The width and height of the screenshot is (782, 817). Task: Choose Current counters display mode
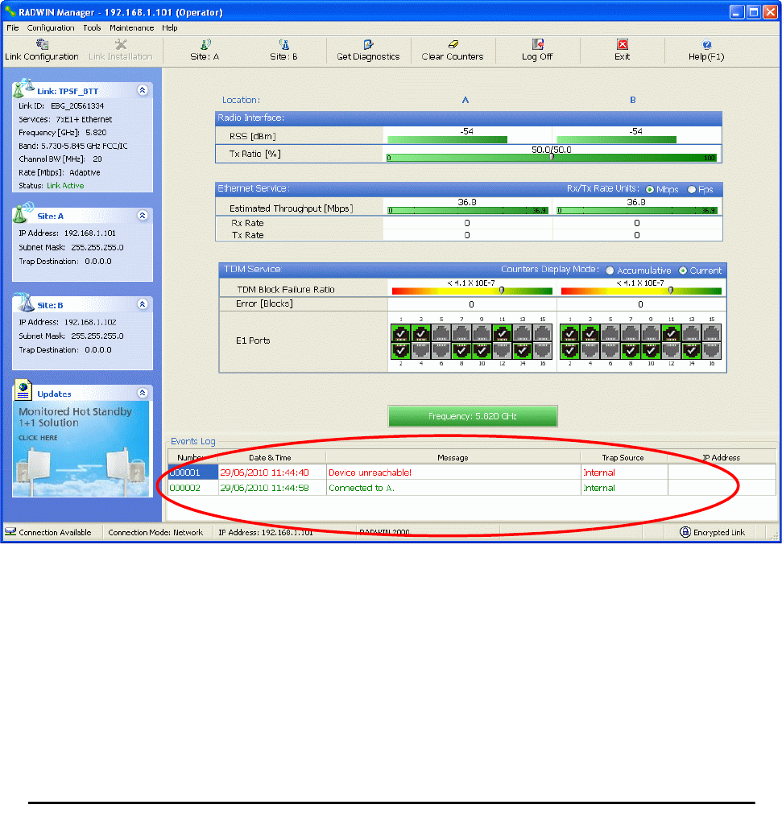click(x=683, y=270)
